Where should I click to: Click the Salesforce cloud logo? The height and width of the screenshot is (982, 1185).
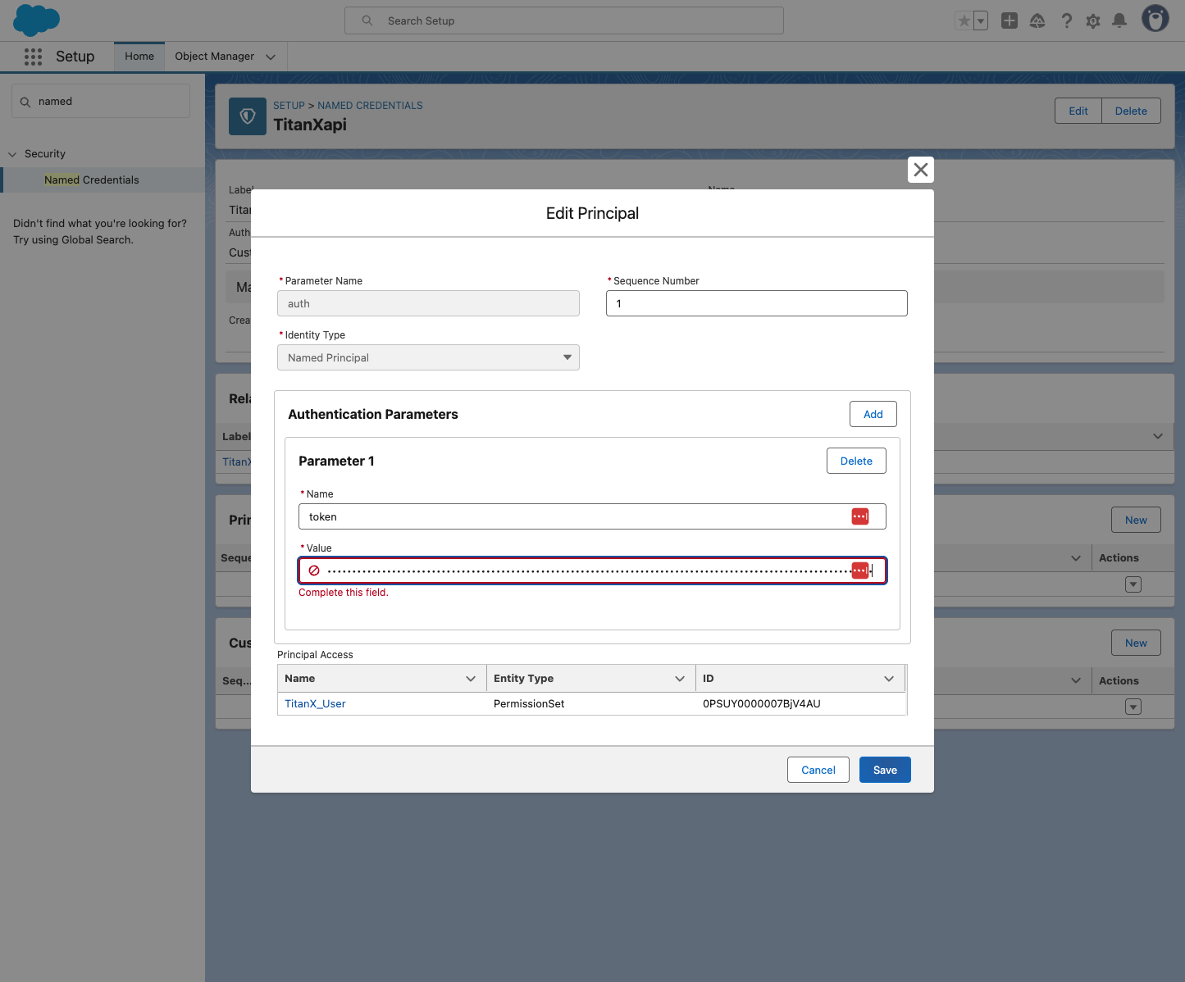tap(37, 20)
